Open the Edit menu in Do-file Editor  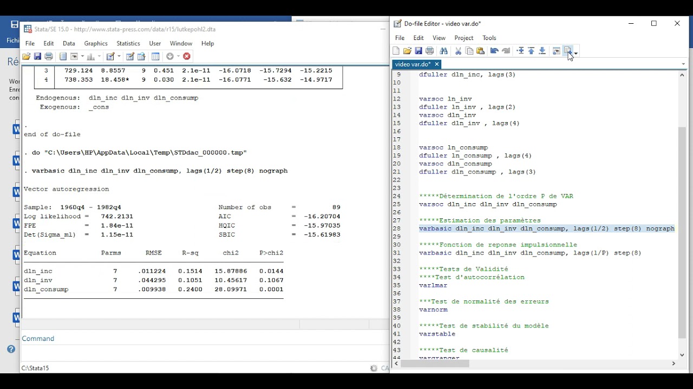419,38
